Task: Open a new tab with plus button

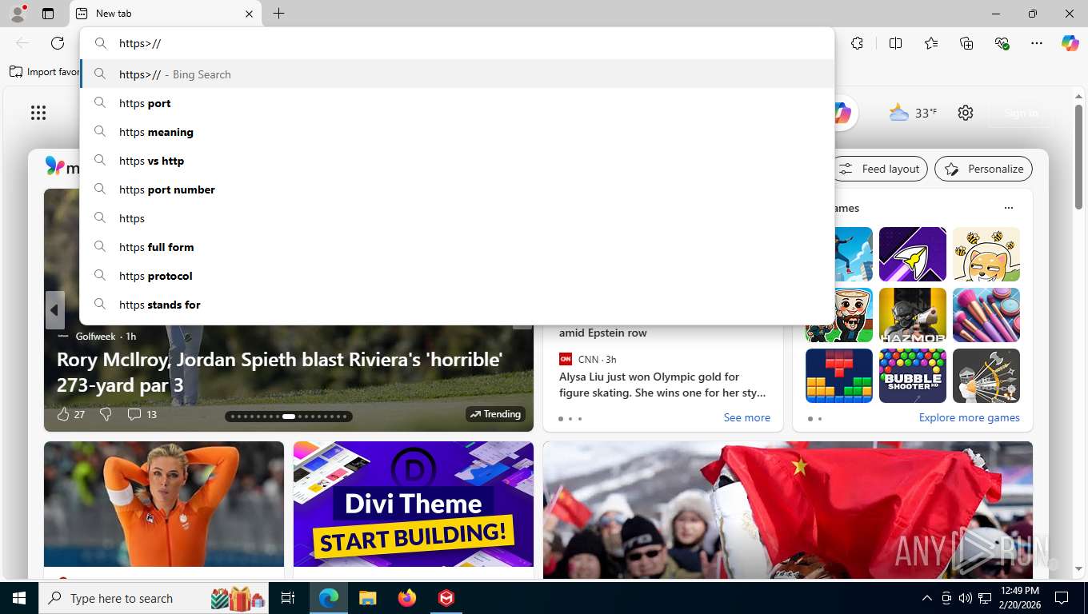Action: click(278, 14)
